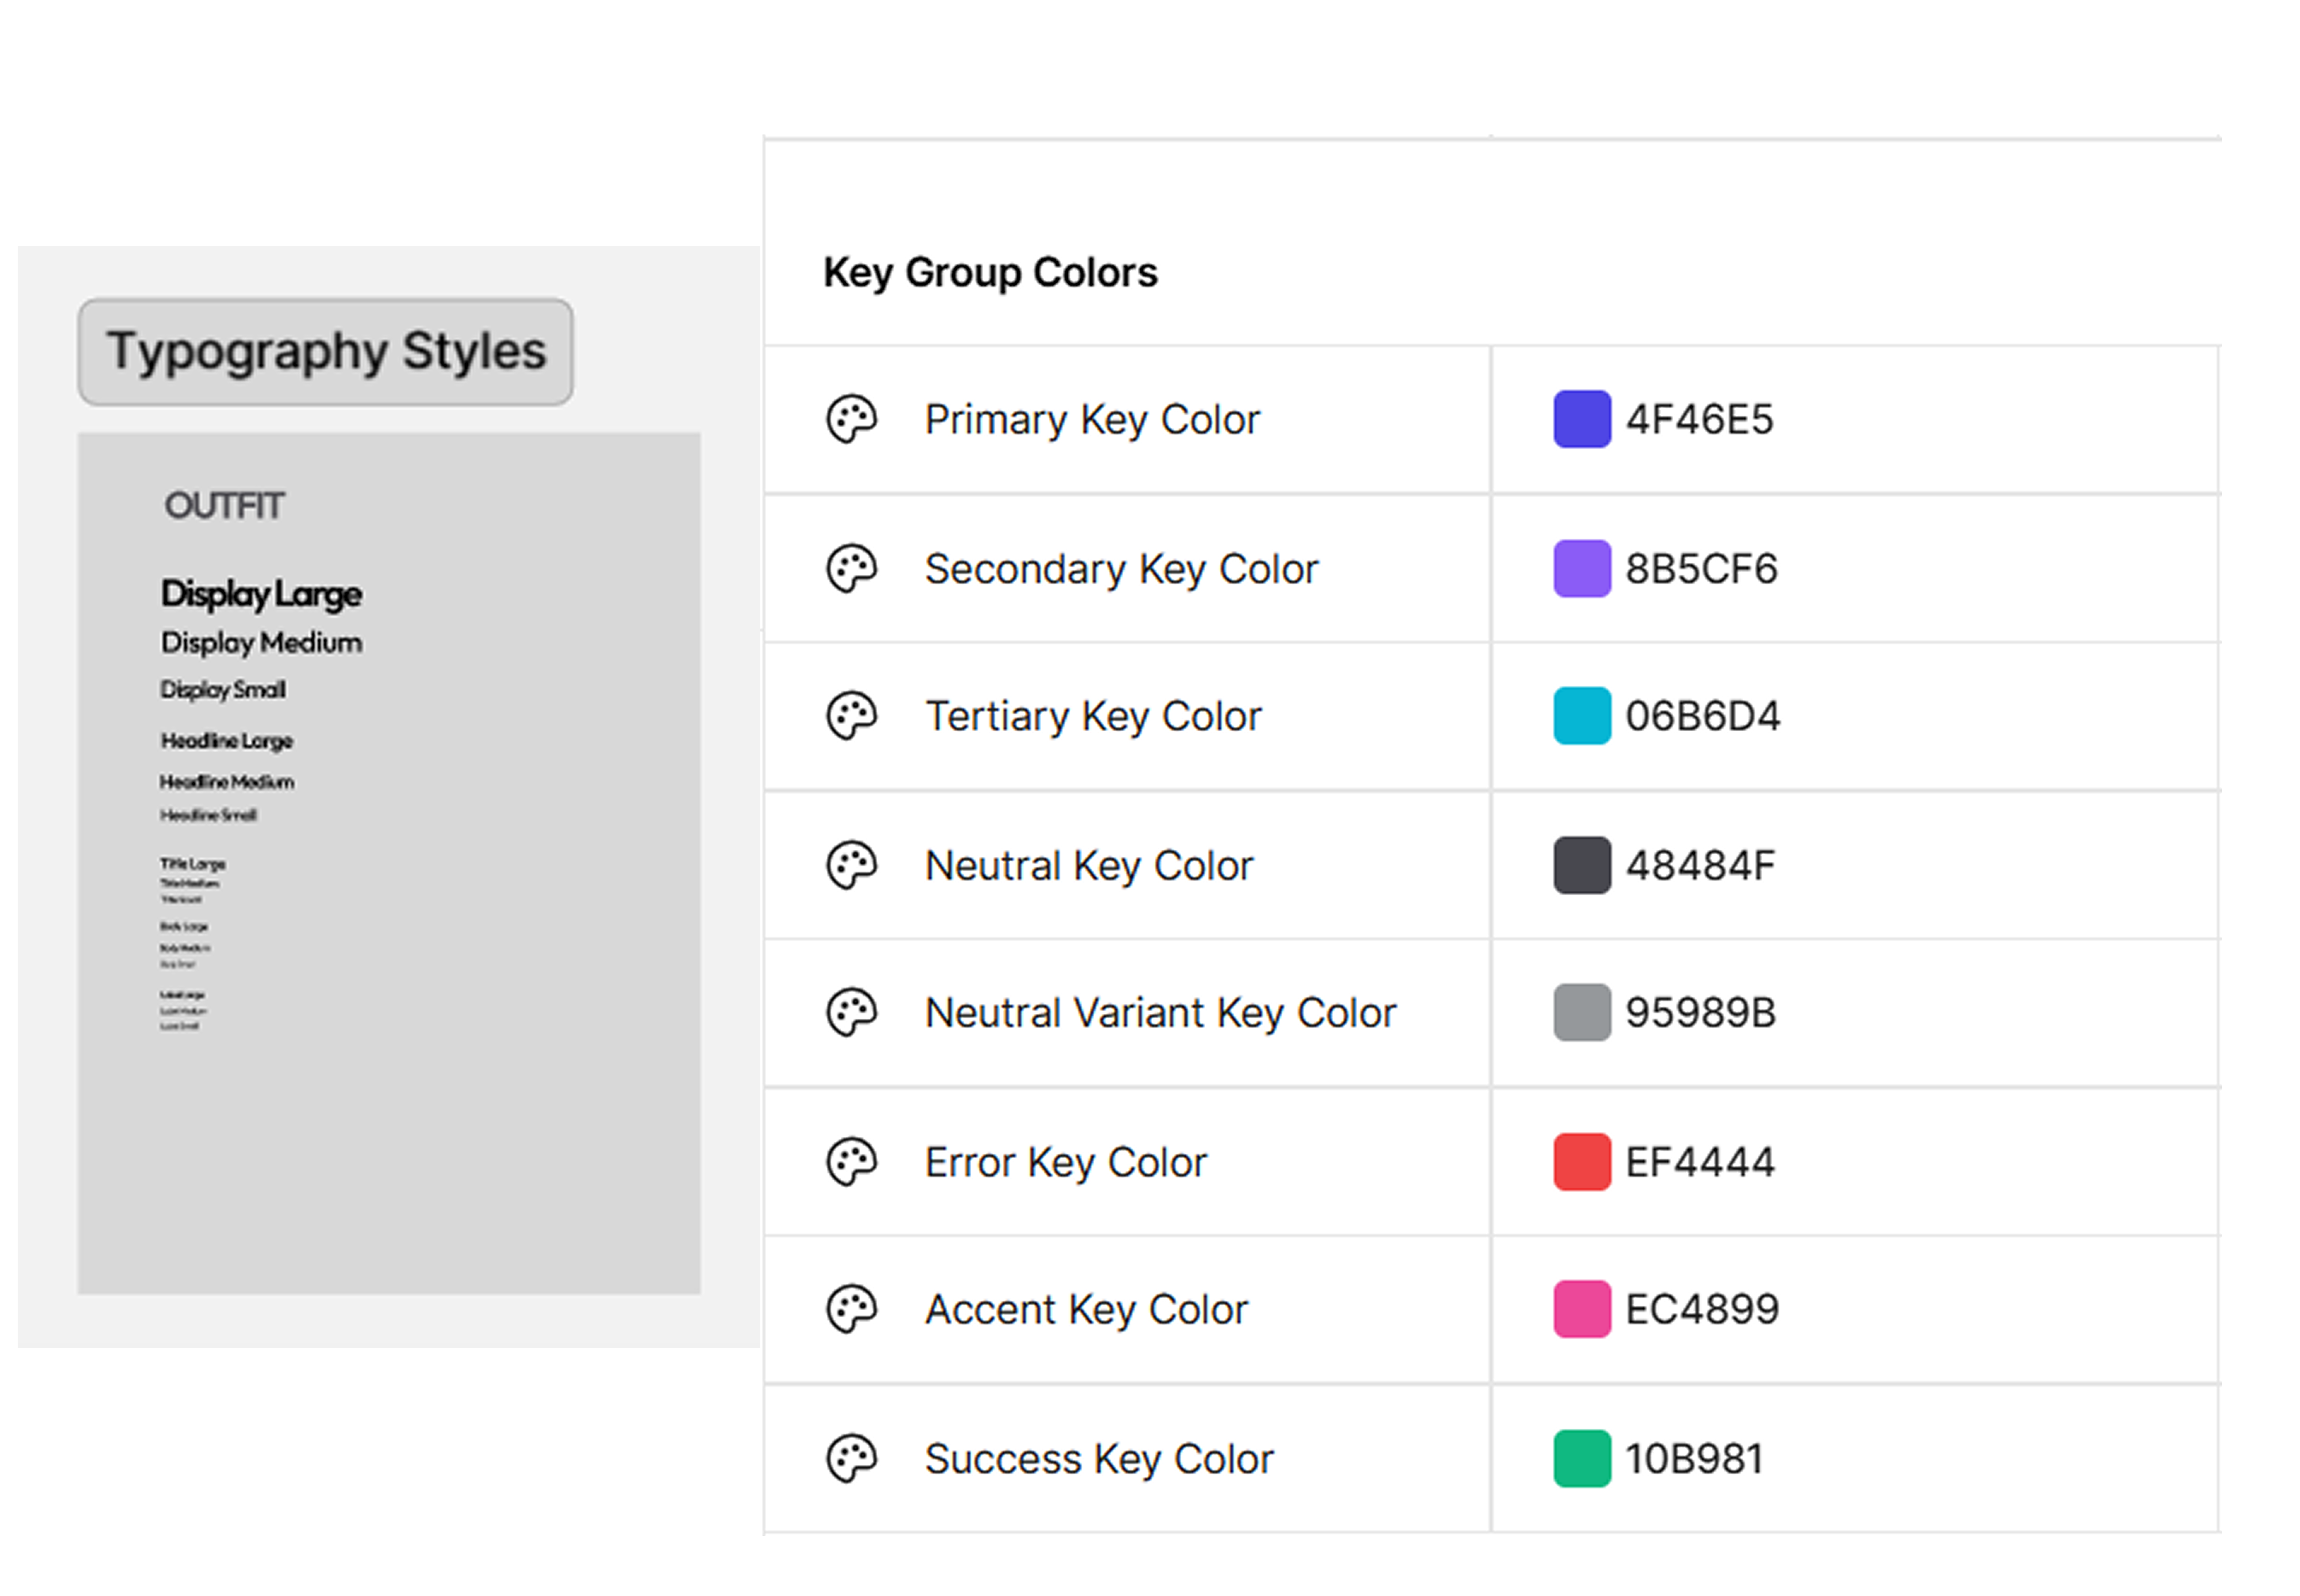Click palette icon beside Neutral Key Color
Viewport: 2300px width, 1596px height.
(851, 865)
